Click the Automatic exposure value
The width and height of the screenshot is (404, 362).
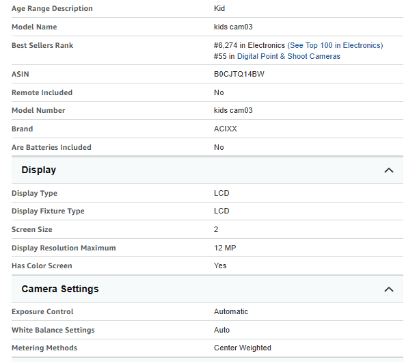pos(231,311)
